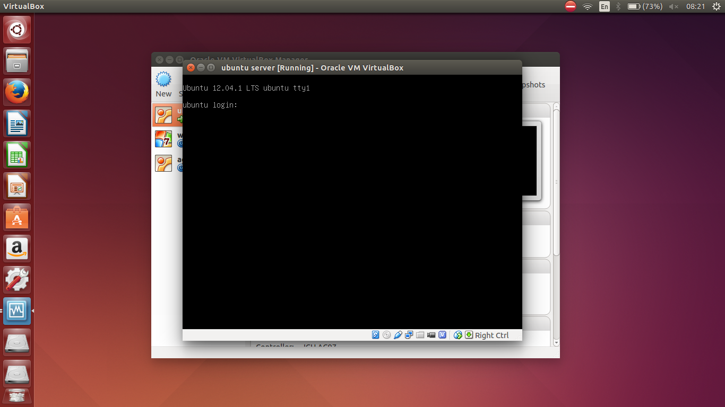Open the session power gear menu

click(x=716, y=6)
